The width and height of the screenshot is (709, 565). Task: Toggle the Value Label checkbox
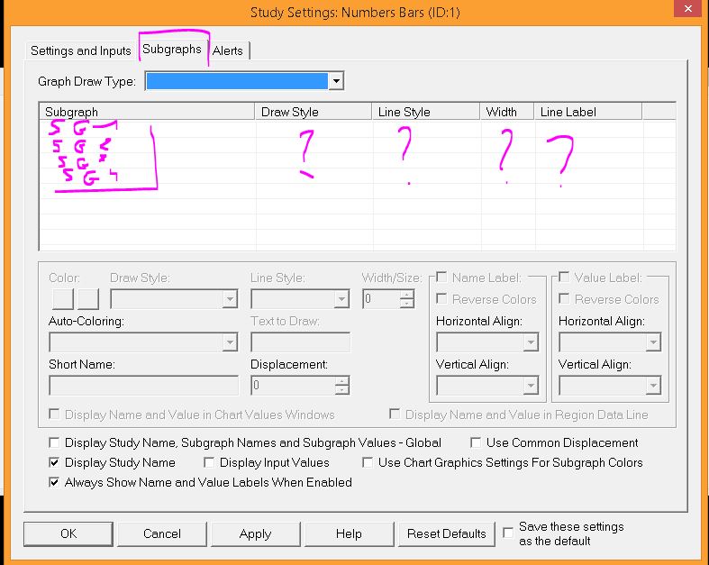click(x=564, y=277)
